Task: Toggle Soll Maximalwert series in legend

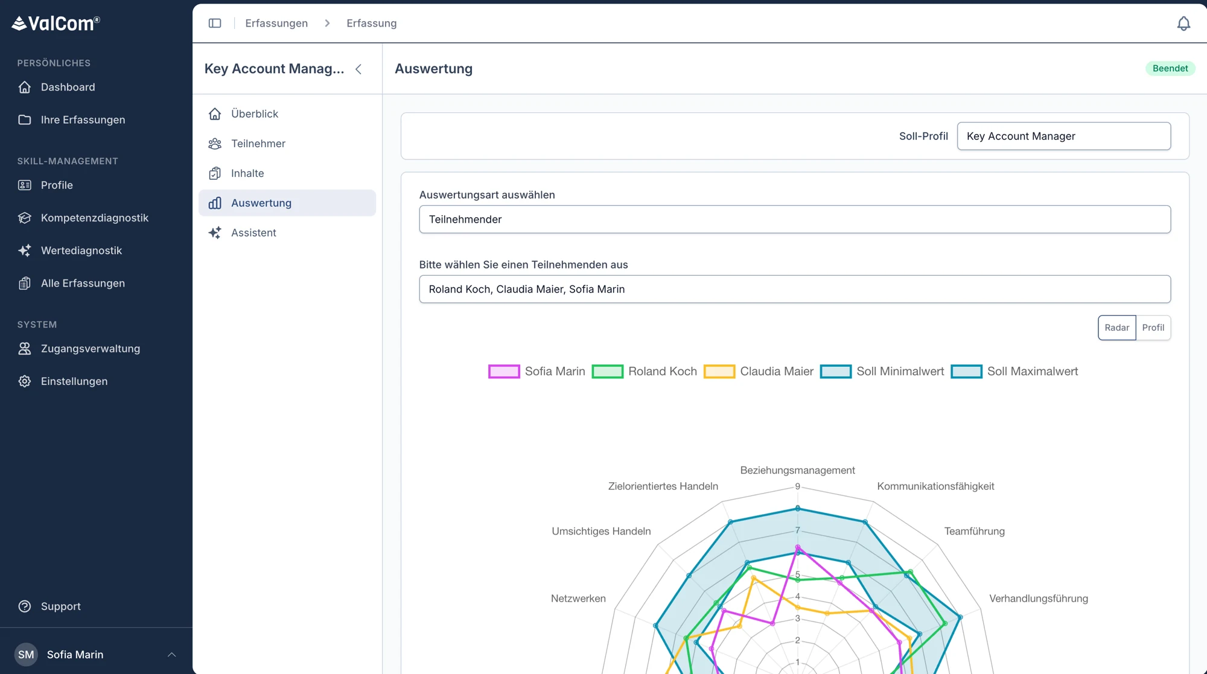Action: pos(1014,372)
